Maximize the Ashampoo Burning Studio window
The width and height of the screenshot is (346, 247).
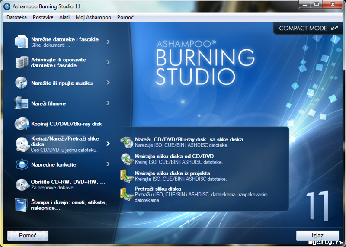(317, 5)
